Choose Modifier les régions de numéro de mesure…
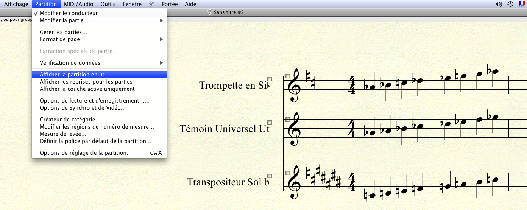527x210 pixels. pos(99,127)
